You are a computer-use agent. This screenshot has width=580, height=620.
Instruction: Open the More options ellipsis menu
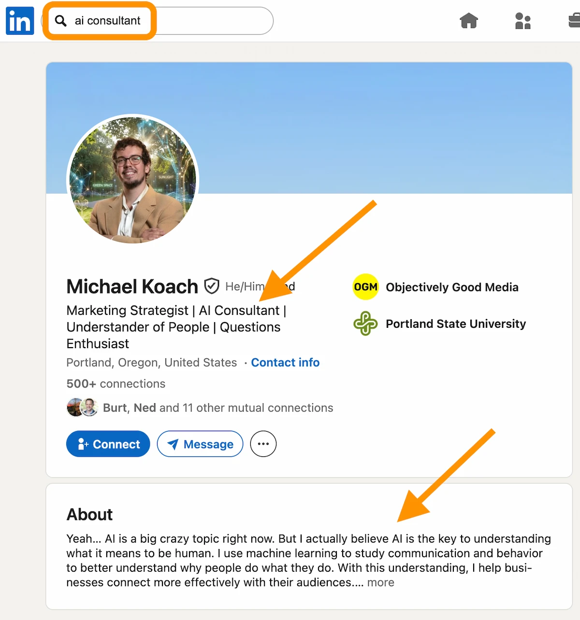(x=263, y=443)
